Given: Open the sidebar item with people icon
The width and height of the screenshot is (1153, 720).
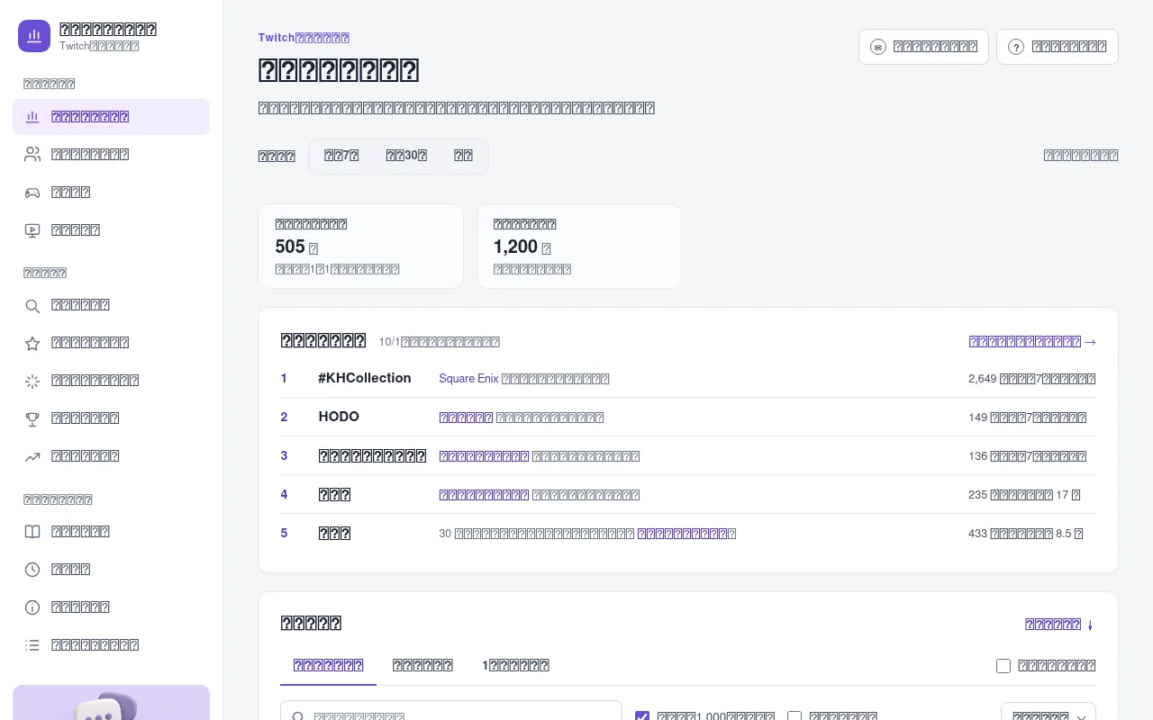Looking at the screenshot, I should pos(111,155).
